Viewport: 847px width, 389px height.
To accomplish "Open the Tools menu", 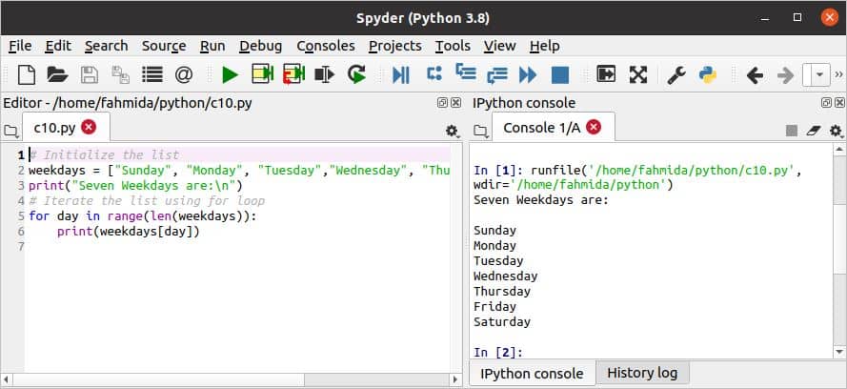I will tap(453, 46).
